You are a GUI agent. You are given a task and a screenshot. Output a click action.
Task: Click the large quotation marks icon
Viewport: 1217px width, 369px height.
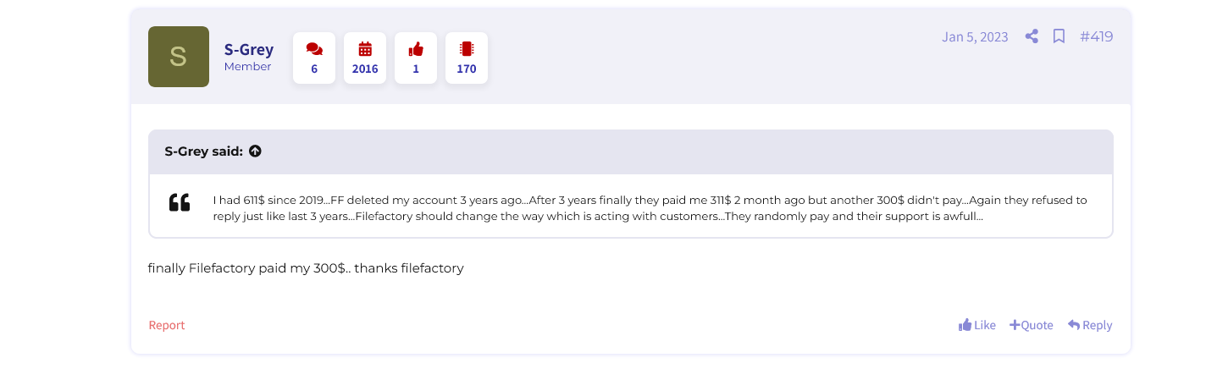pos(180,203)
